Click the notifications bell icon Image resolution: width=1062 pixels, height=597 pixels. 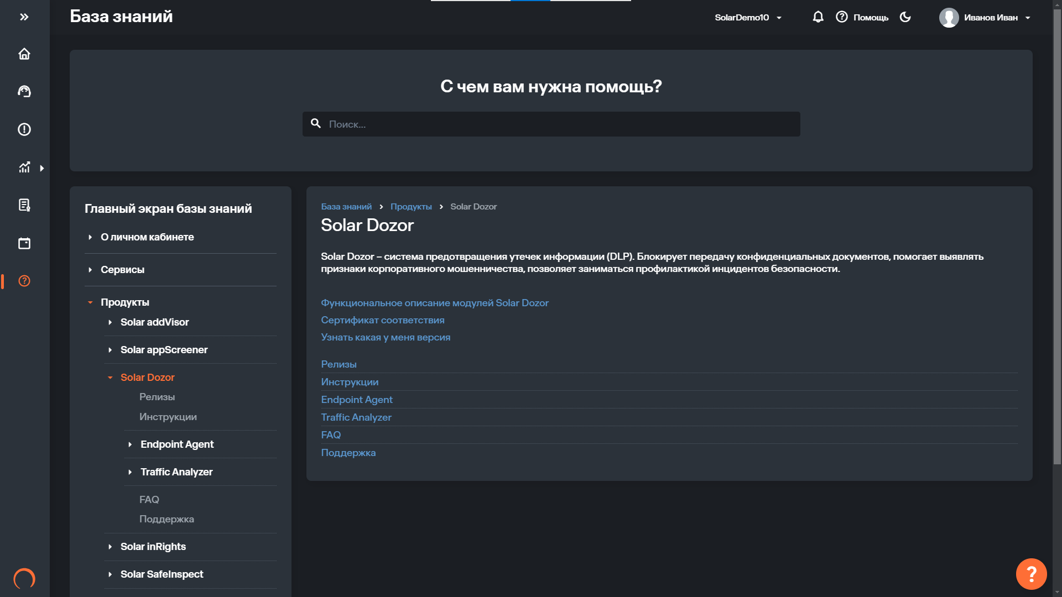tap(818, 17)
